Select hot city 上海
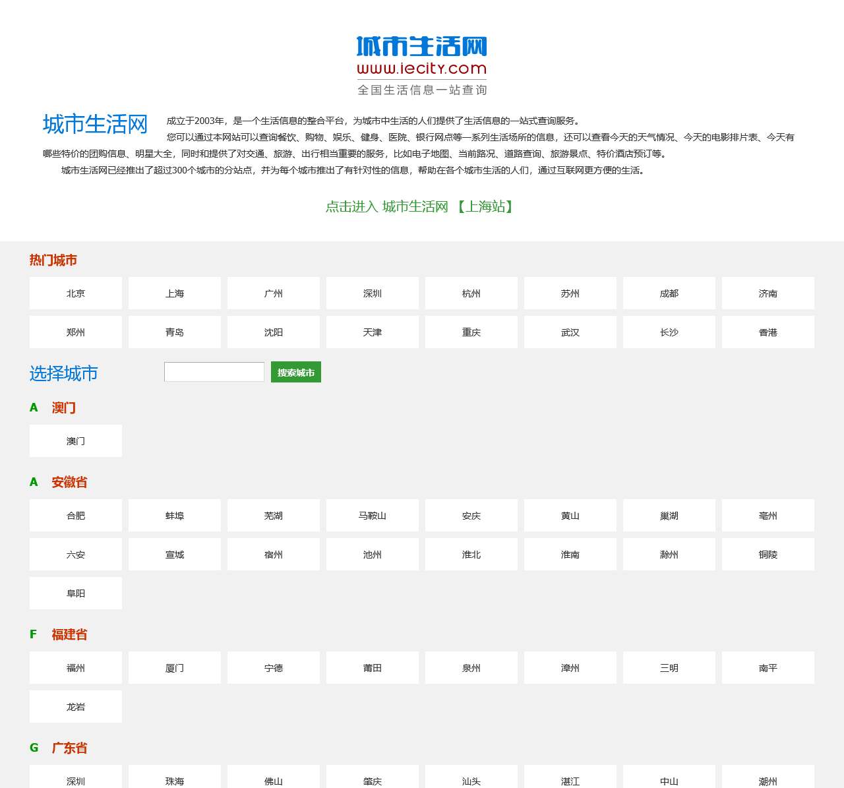Image resolution: width=844 pixels, height=788 pixels. pos(175,293)
